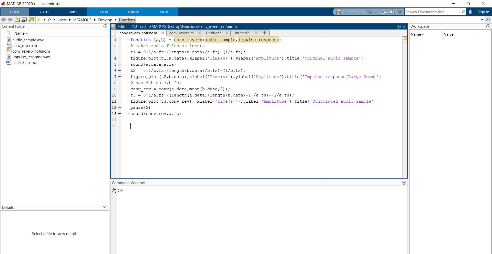Select the Untitled2 editor tab

[242, 33]
